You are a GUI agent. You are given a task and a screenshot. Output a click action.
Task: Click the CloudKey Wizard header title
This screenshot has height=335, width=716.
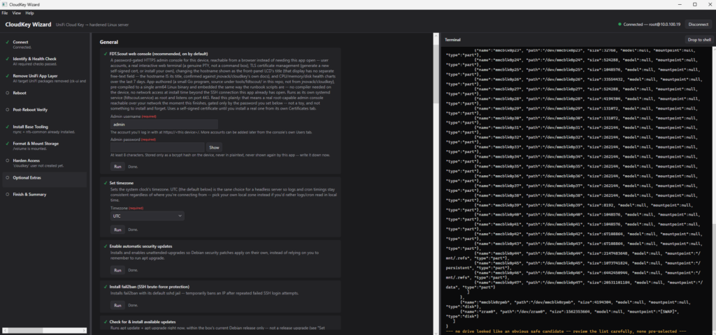pyautogui.click(x=28, y=24)
